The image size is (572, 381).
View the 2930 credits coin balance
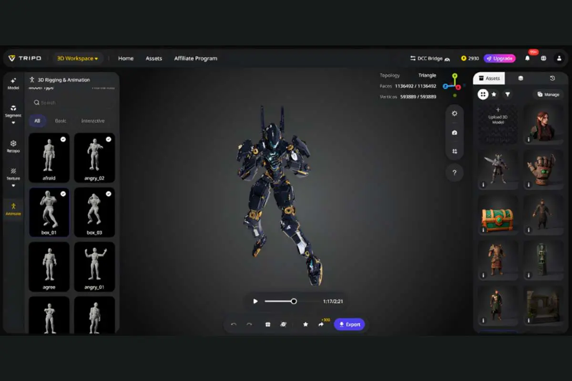click(x=470, y=59)
